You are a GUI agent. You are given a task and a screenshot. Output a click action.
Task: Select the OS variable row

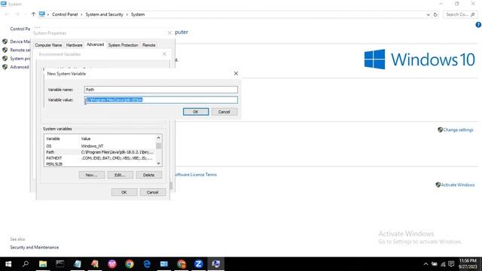(x=100, y=146)
